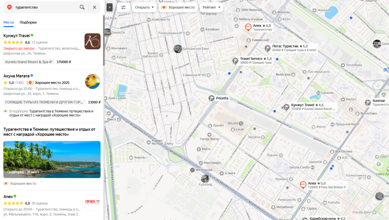Expand the Открыто dropdown filter
The width and height of the screenshot is (389, 220).
(144, 7)
